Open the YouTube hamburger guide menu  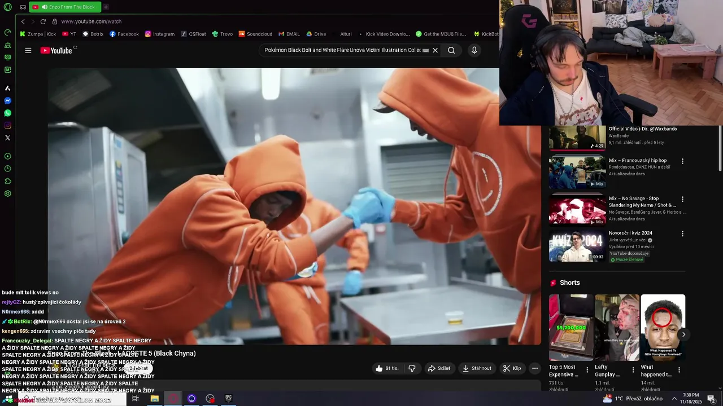(x=28, y=50)
